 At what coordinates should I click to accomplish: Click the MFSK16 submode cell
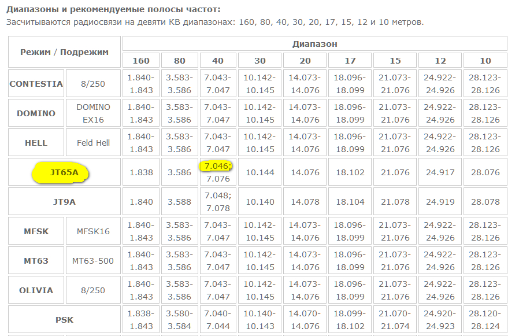click(93, 231)
